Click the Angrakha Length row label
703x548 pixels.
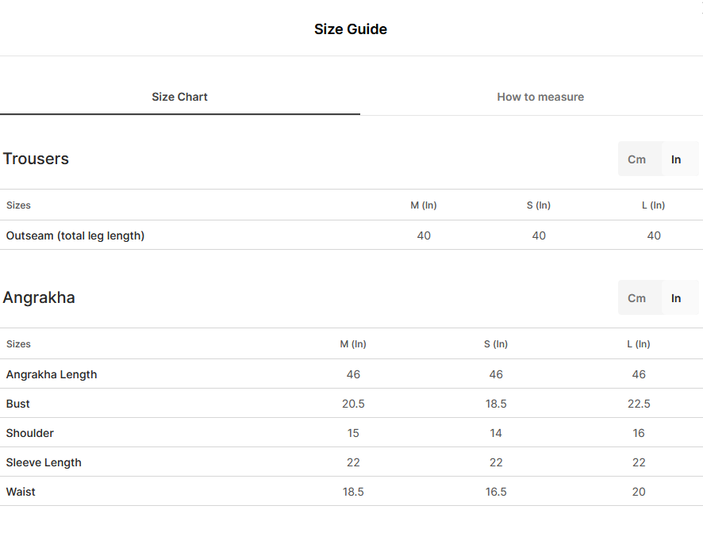(x=52, y=374)
